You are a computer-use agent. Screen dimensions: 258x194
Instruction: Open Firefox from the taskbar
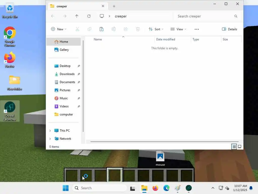(x=155, y=188)
